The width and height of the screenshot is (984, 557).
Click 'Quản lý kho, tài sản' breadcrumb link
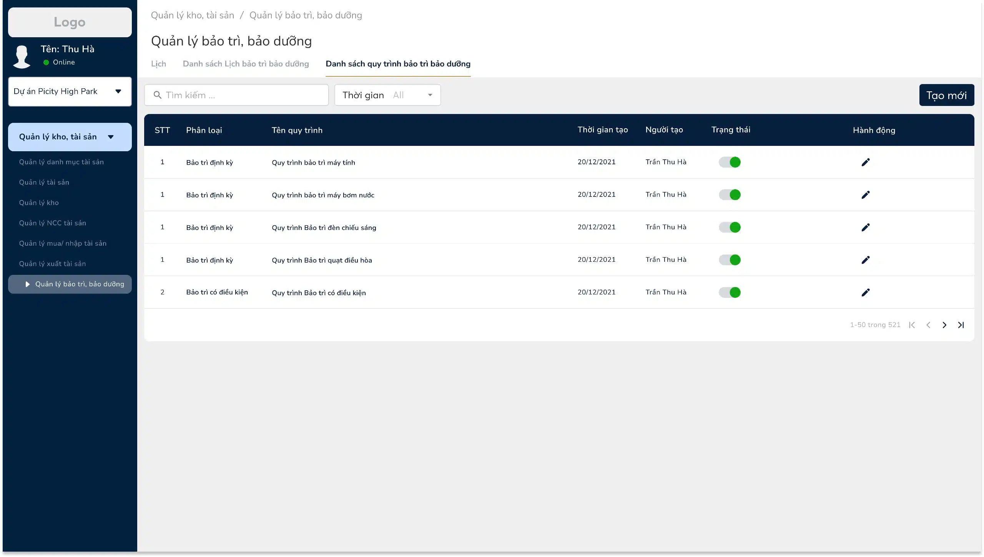pyautogui.click(x=192, y=15)
